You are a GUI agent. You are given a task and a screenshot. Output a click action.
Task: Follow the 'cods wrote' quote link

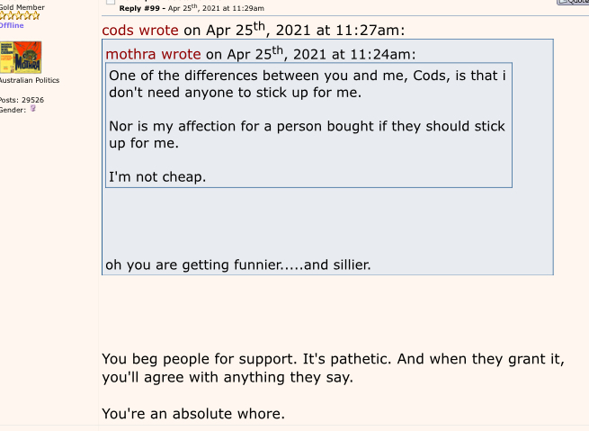(140, 30)
